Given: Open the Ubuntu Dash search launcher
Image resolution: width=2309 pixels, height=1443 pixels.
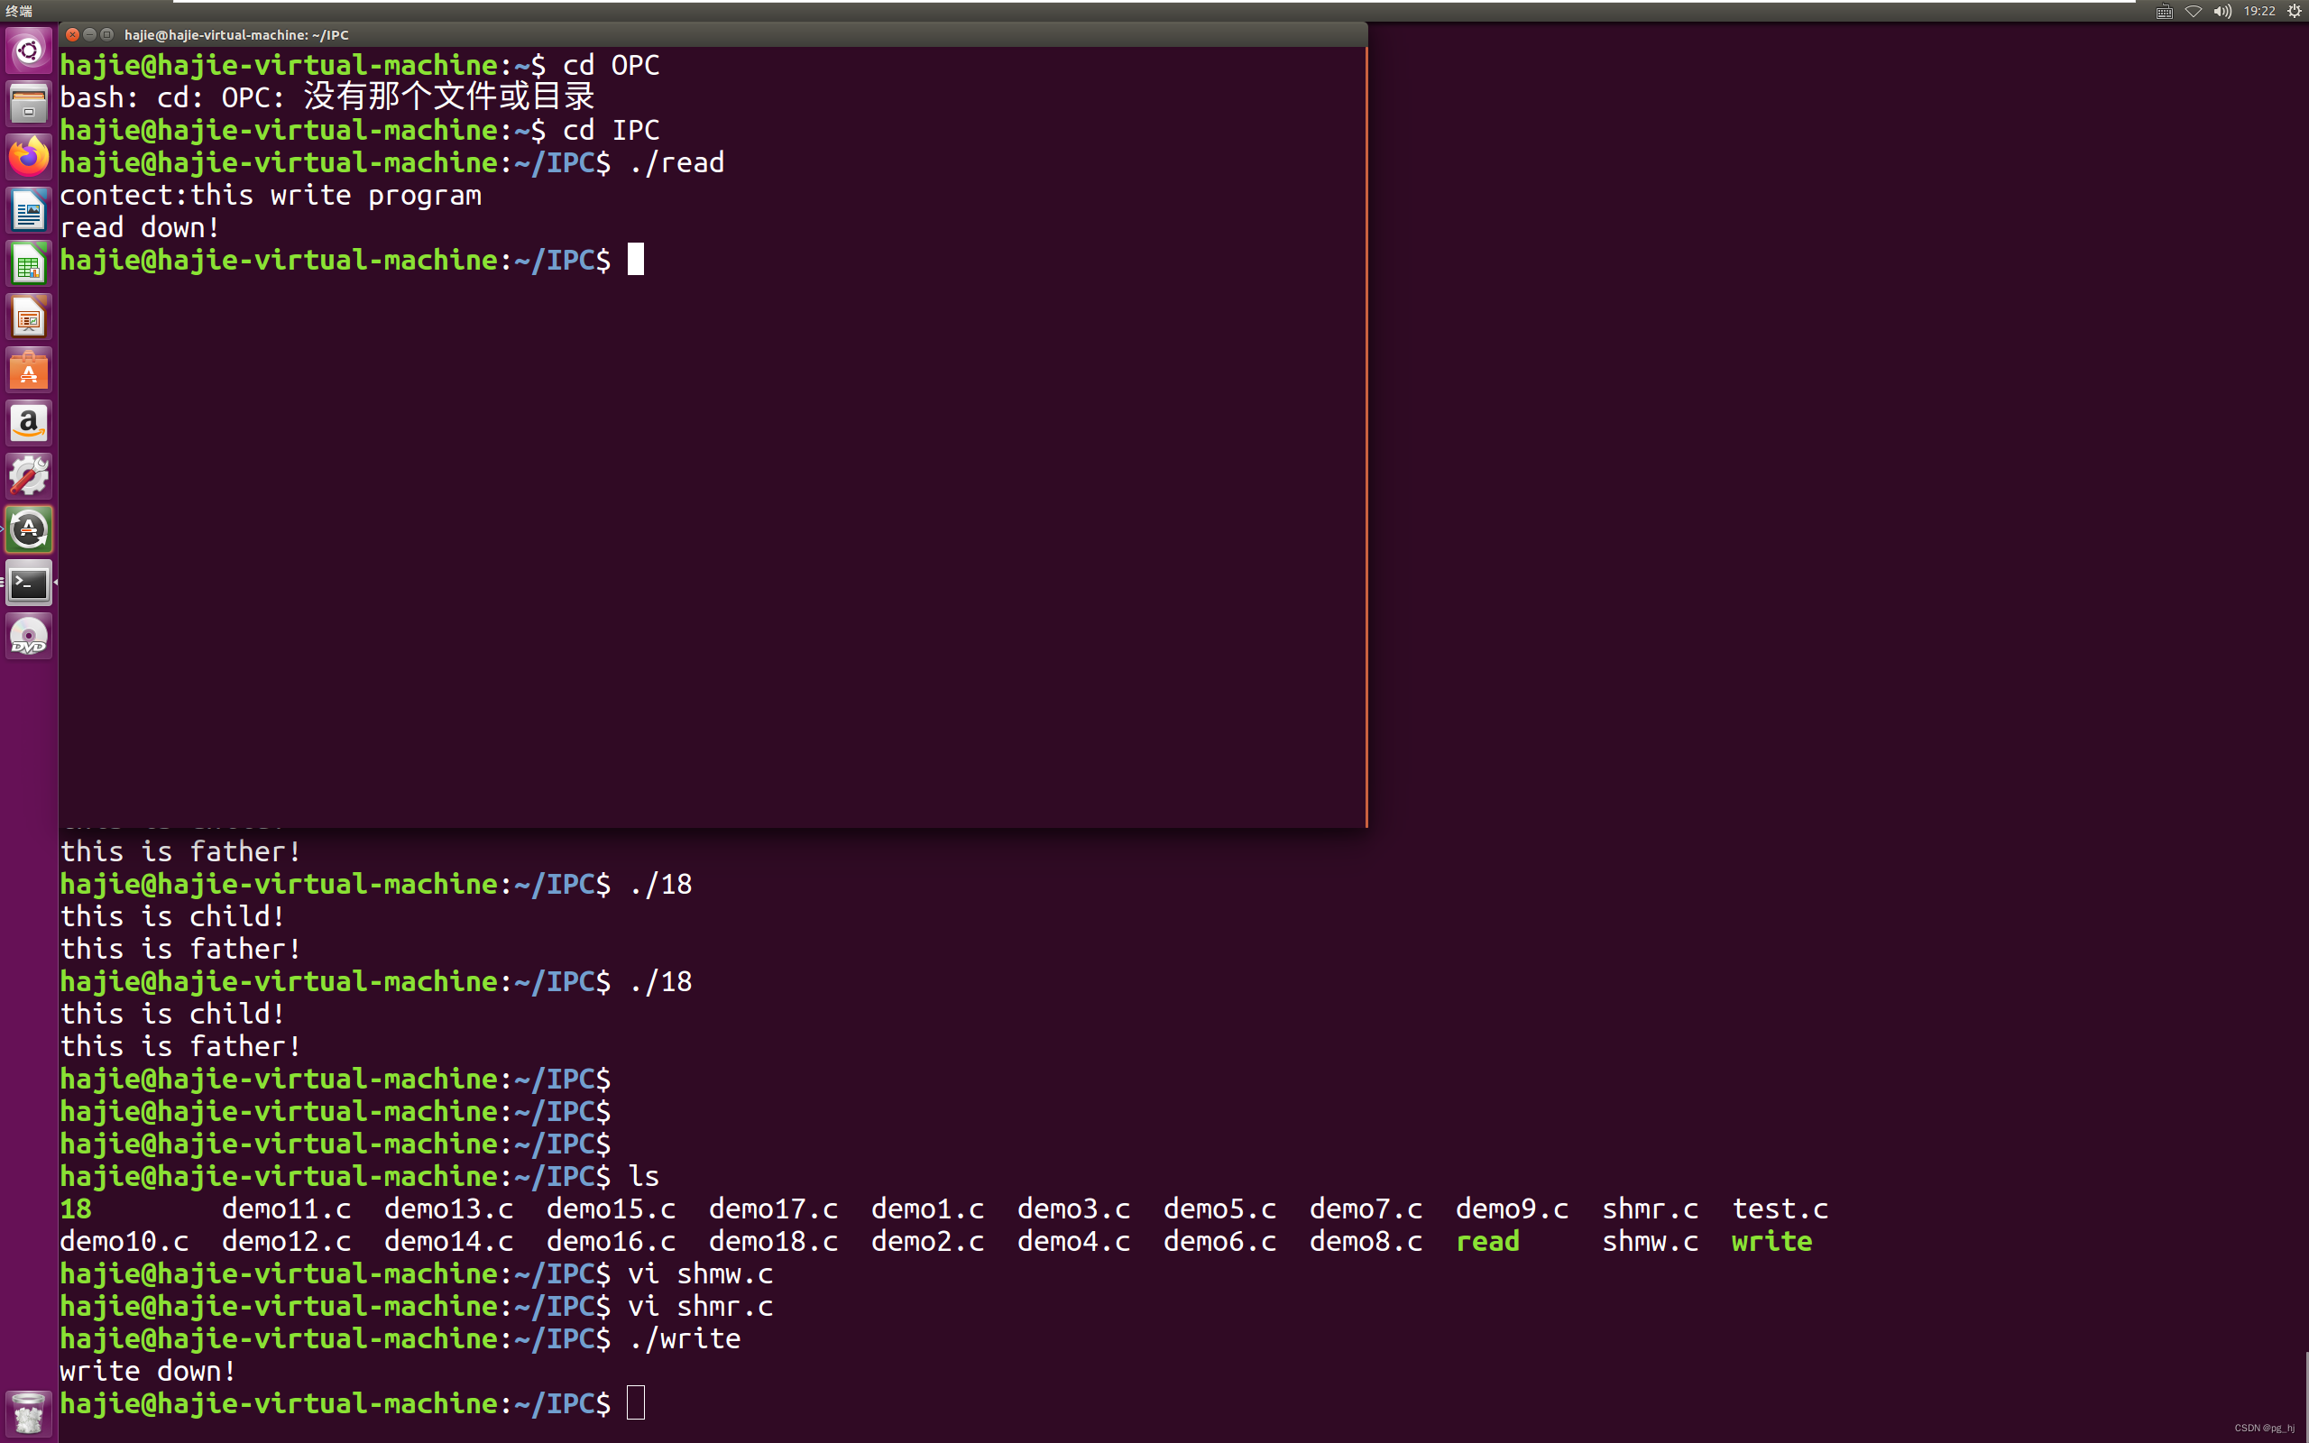Looking at the screenshot, I should [29, 50].
